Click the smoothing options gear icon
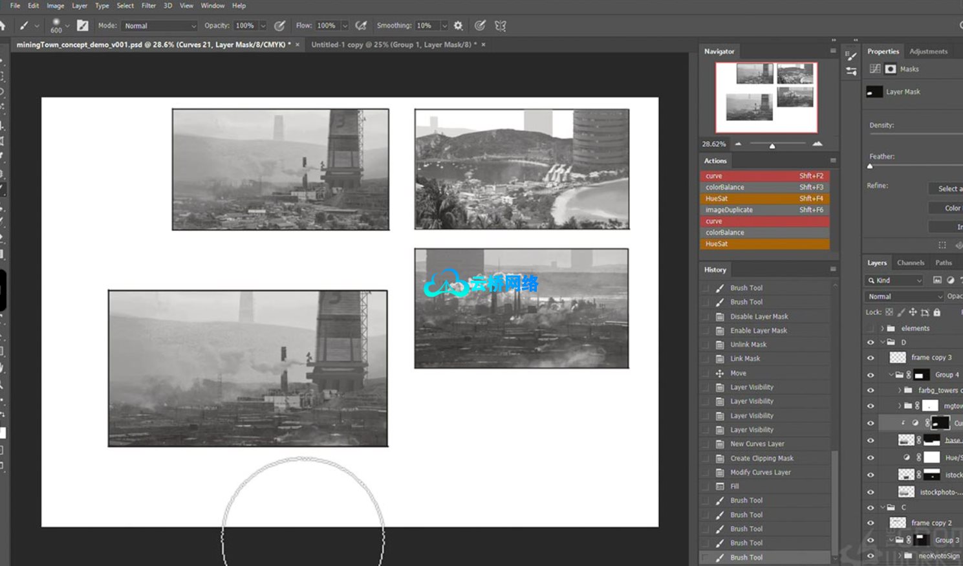The image size is (963, 566). [x=458, y=26]
